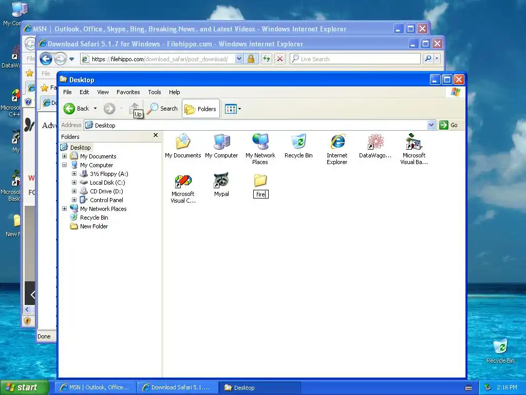The width and height of the screenshot is (526, 395).
Task: Open the View menu
Action: pyautogui.click(x=103, y=92)
